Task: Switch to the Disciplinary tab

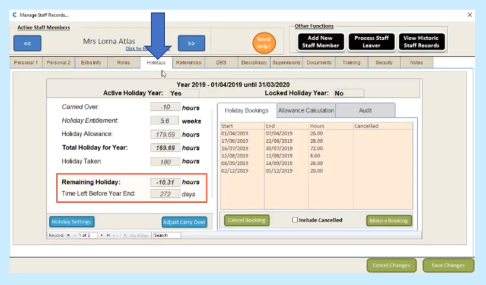Action: click(x=254, y=62)
